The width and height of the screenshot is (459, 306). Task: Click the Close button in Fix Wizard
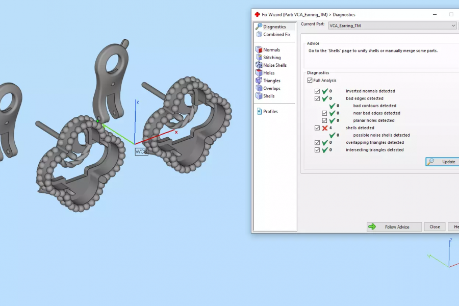435,227
